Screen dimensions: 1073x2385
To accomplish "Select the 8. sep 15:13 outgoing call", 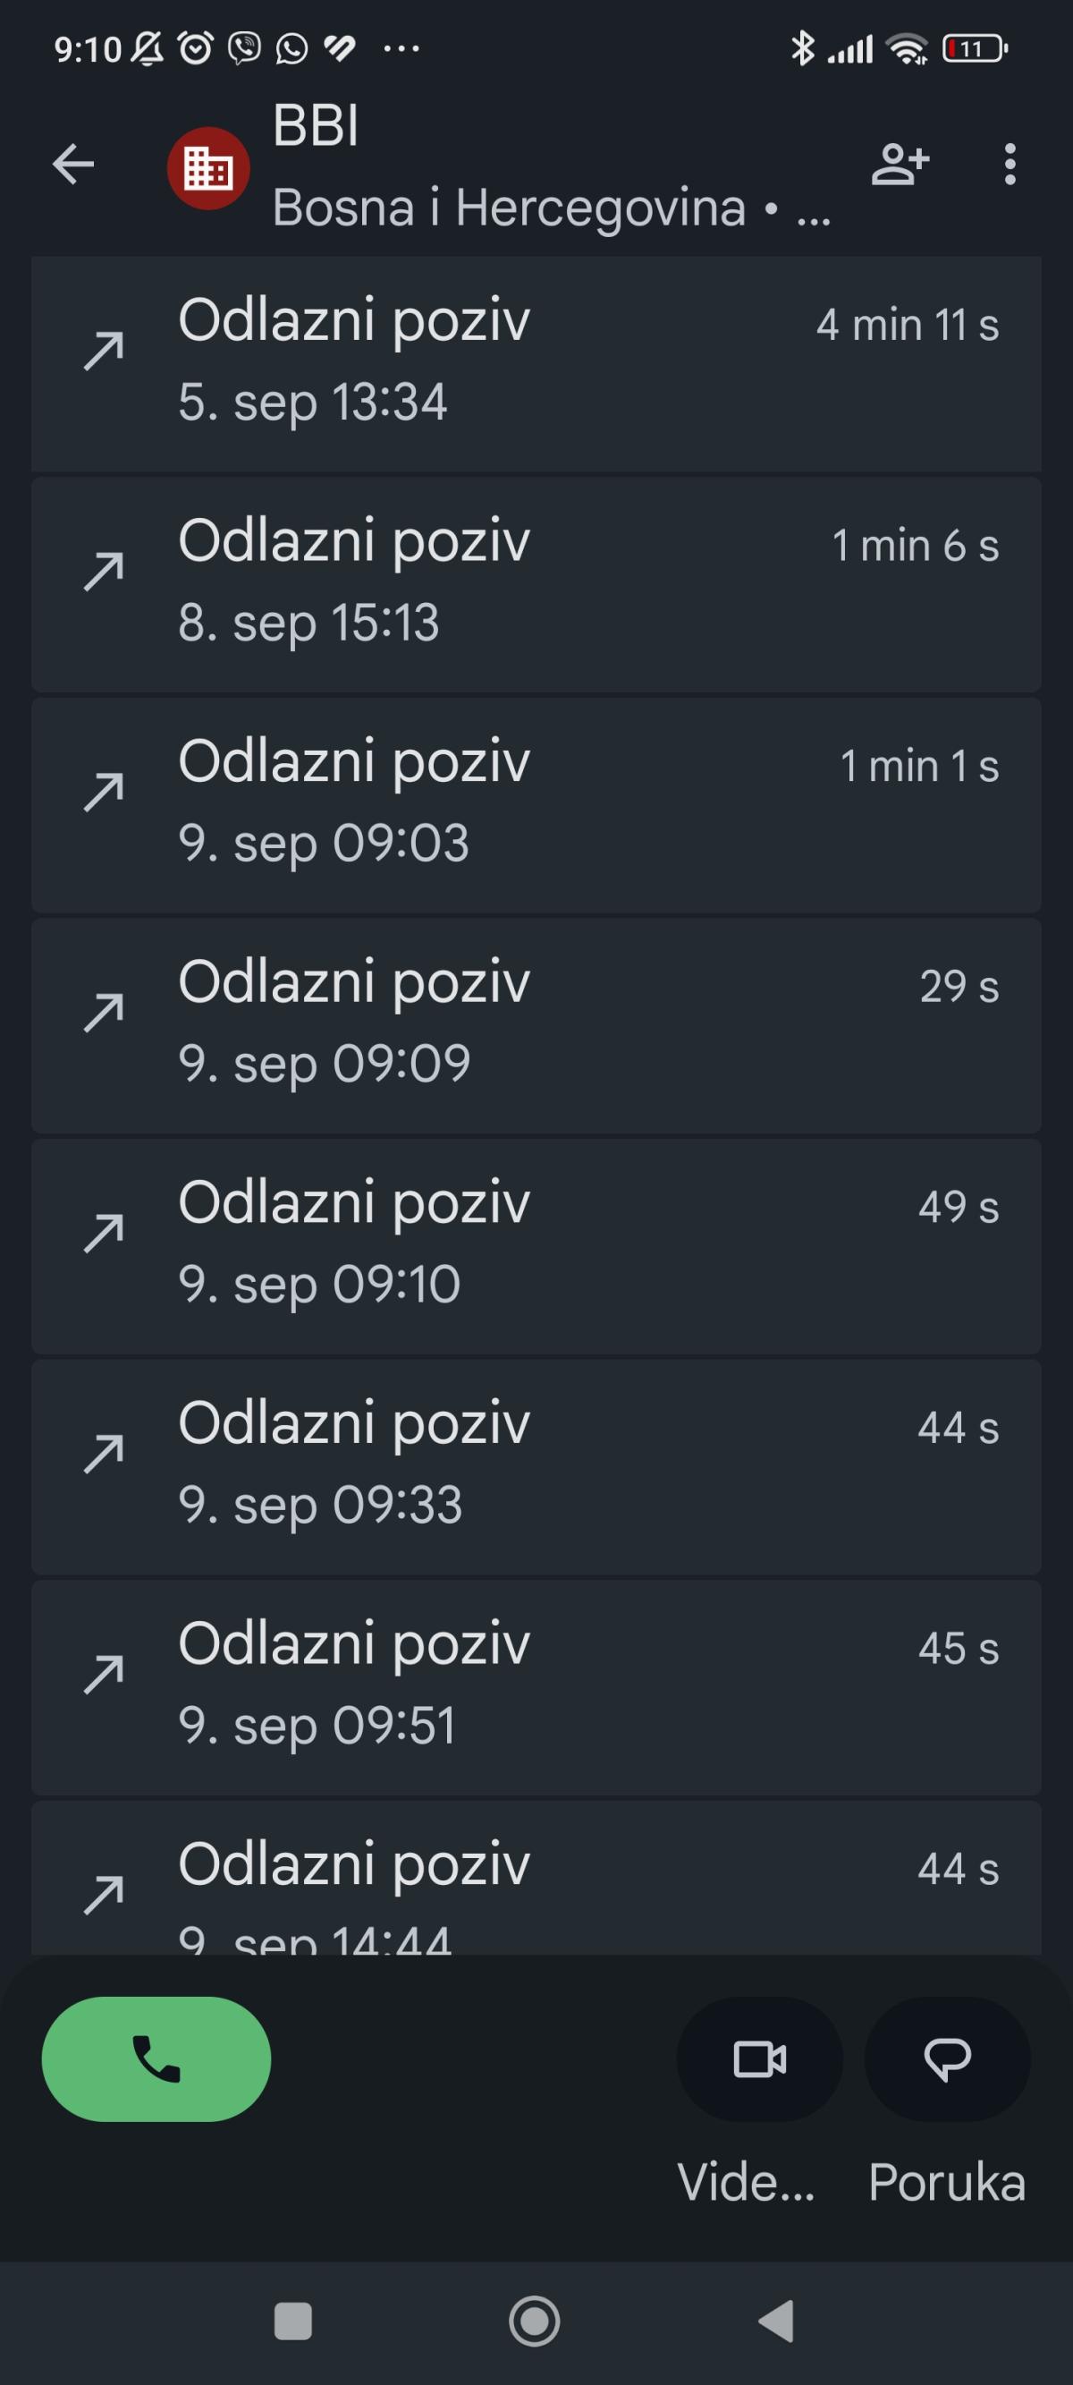I will [x=536, y=583].
